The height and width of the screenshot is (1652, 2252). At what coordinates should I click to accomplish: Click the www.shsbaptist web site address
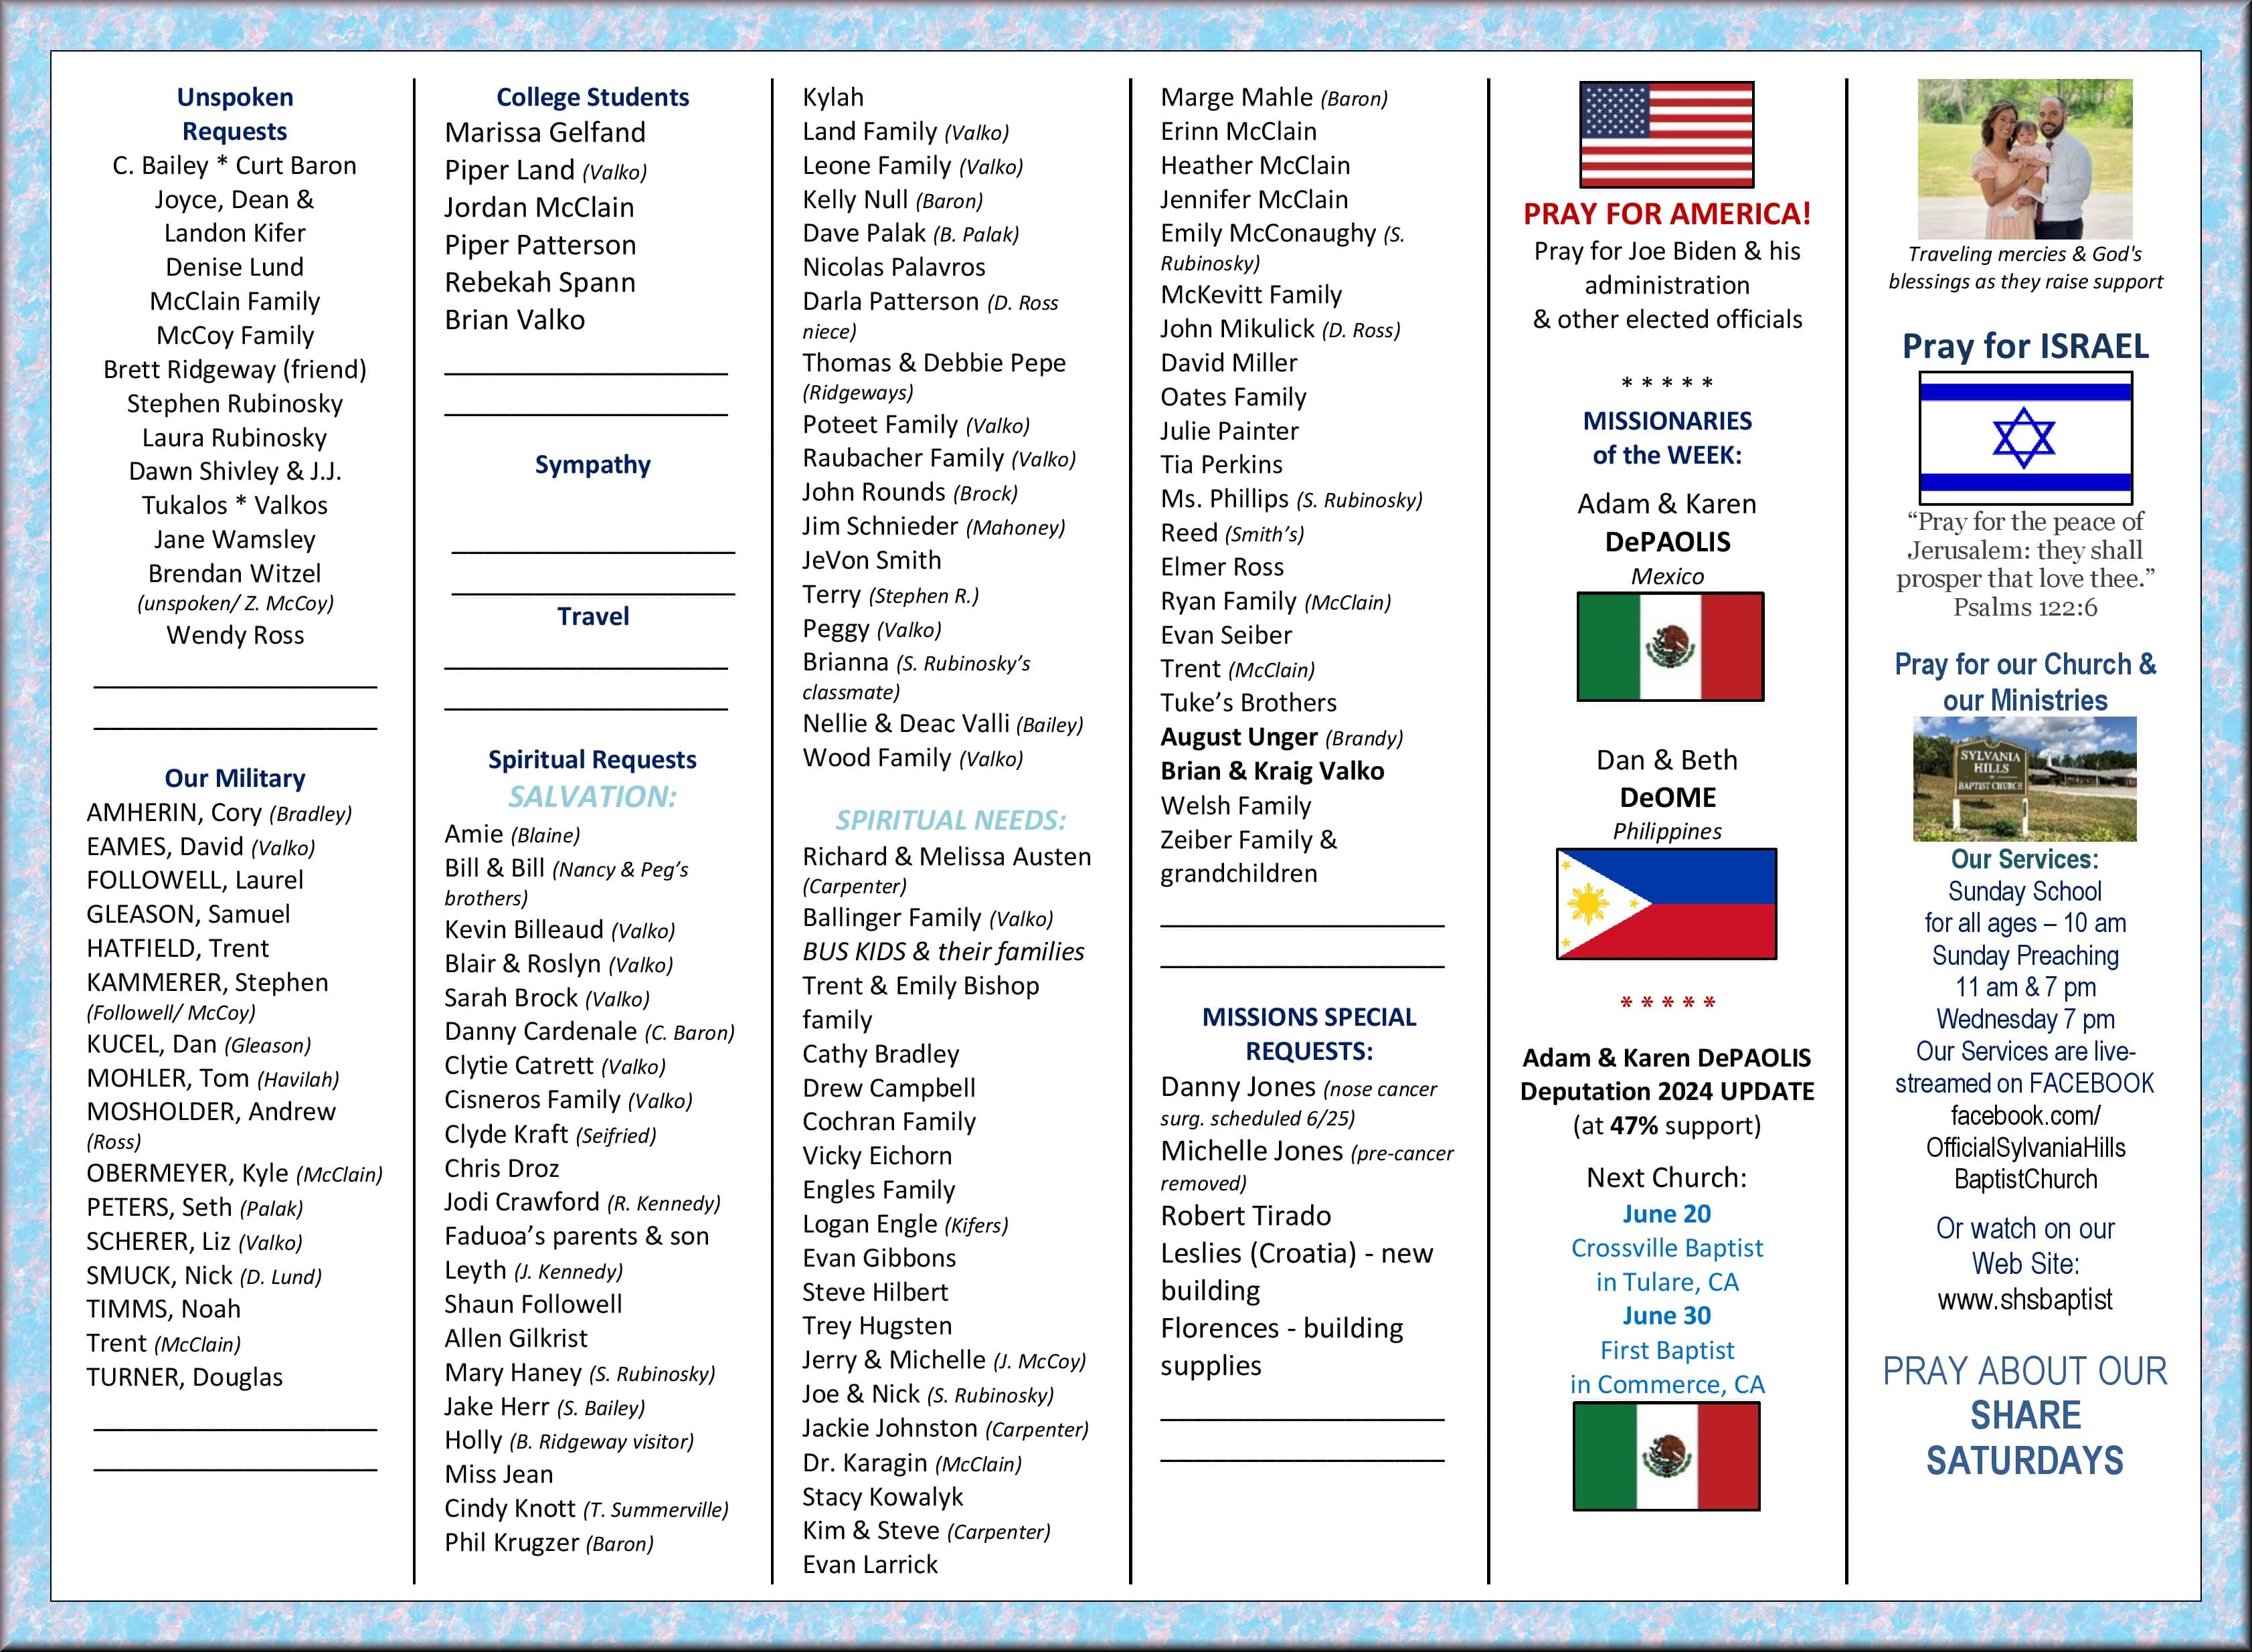click(2025, 1299)
